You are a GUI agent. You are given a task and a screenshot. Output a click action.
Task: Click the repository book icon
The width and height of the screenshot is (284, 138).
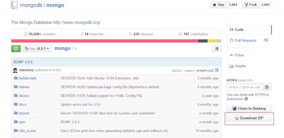(x=14, y=5)
